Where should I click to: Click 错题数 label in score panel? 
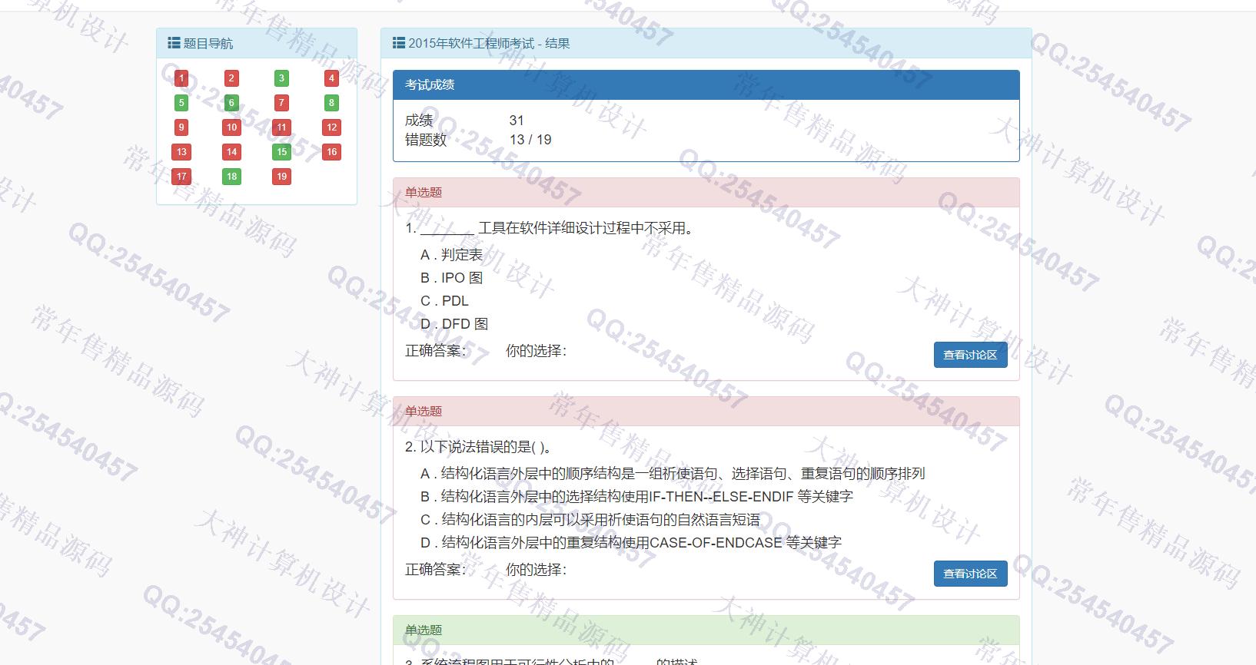tap(426, 140)
